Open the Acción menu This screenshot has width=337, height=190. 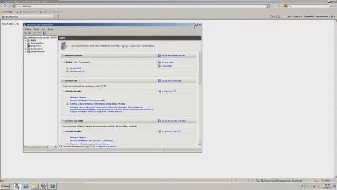[x=37, y=29]
